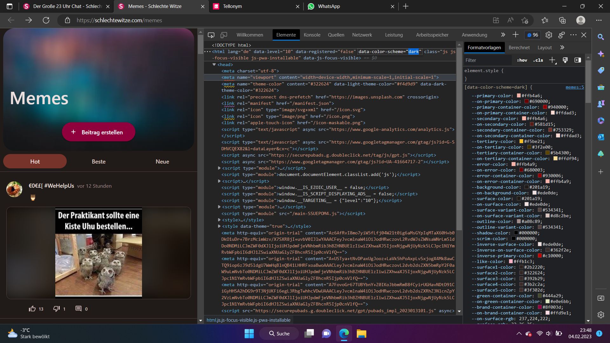Open comments icon on the meme post
The image size is (610, 343).
(x=78, y=309)
